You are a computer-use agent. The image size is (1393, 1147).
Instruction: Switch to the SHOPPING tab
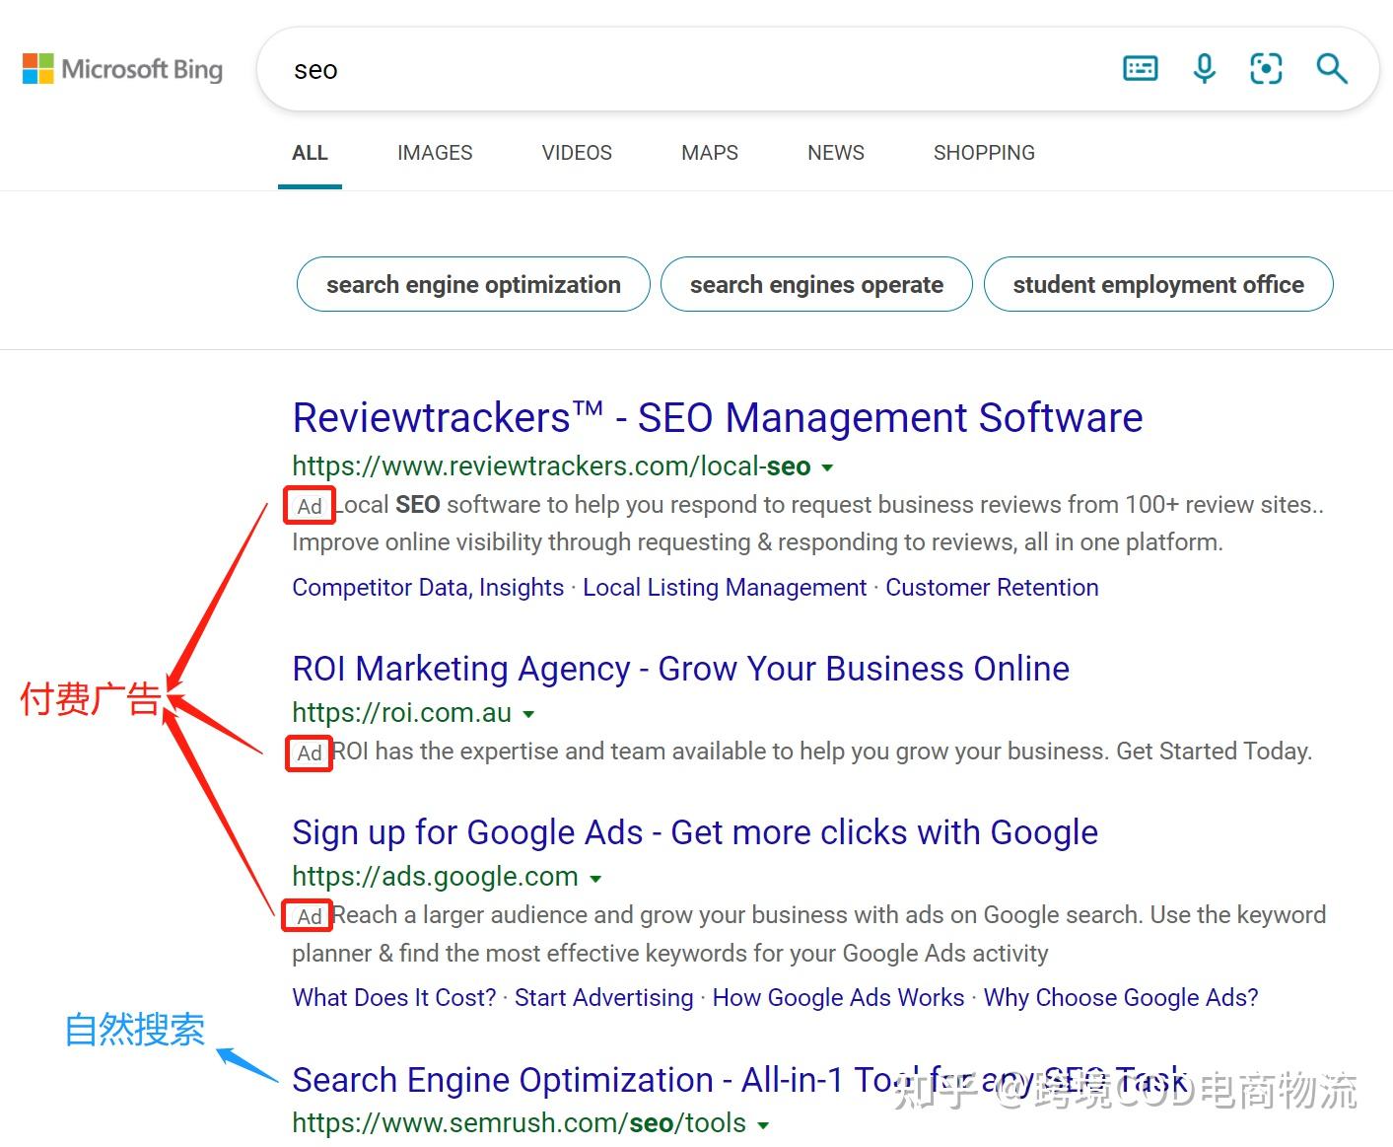click(984, 153)
